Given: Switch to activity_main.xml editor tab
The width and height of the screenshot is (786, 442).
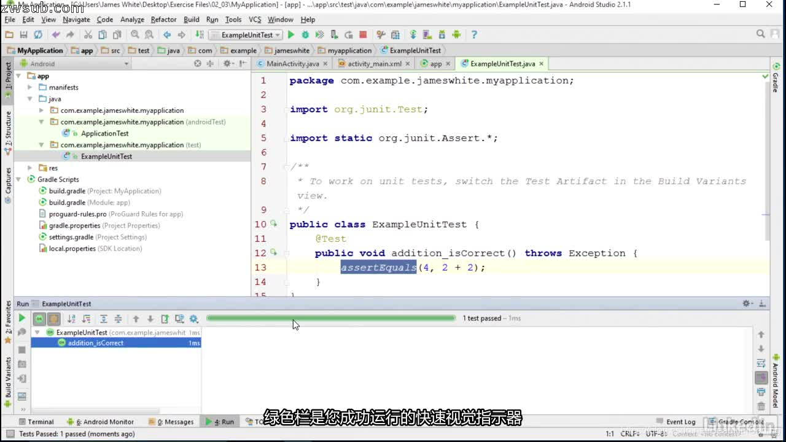Looking at the screenshot, I should click(x=374, y=64).
